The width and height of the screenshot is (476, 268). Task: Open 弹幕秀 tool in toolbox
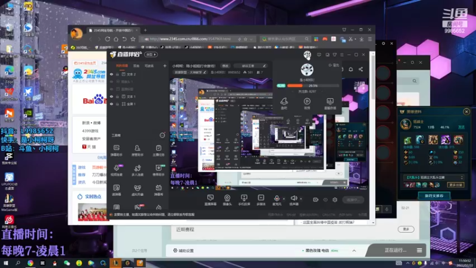point(158,190)
